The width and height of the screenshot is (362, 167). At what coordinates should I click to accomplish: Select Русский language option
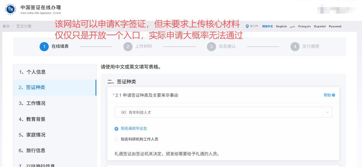pos(335,26)
